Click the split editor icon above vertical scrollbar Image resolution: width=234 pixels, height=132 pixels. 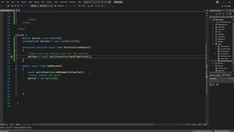coord(207,13)
